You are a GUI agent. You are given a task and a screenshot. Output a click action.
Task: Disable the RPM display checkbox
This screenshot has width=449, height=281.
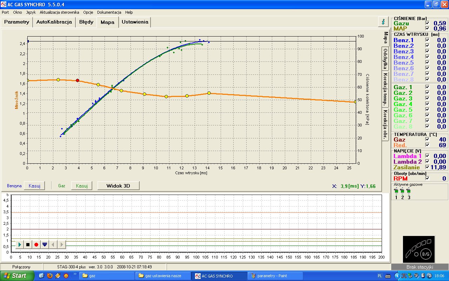427,178
